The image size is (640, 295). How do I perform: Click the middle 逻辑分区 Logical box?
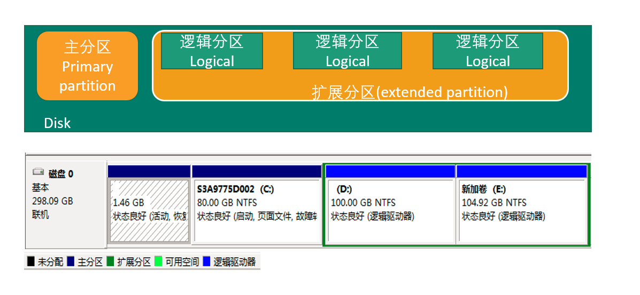(348, 51)
